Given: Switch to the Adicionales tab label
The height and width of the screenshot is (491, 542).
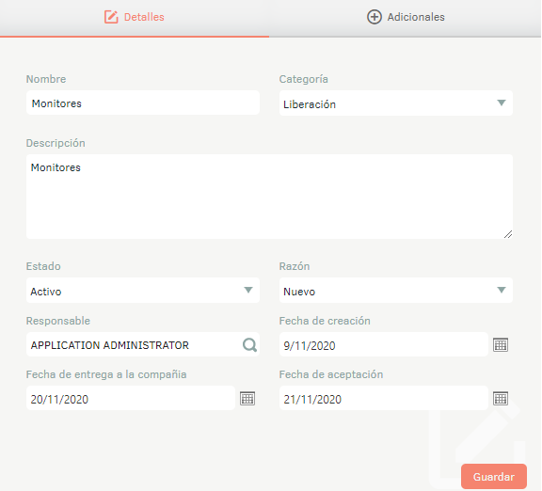Looking at the screenshot, I should [x=416, y=17].
